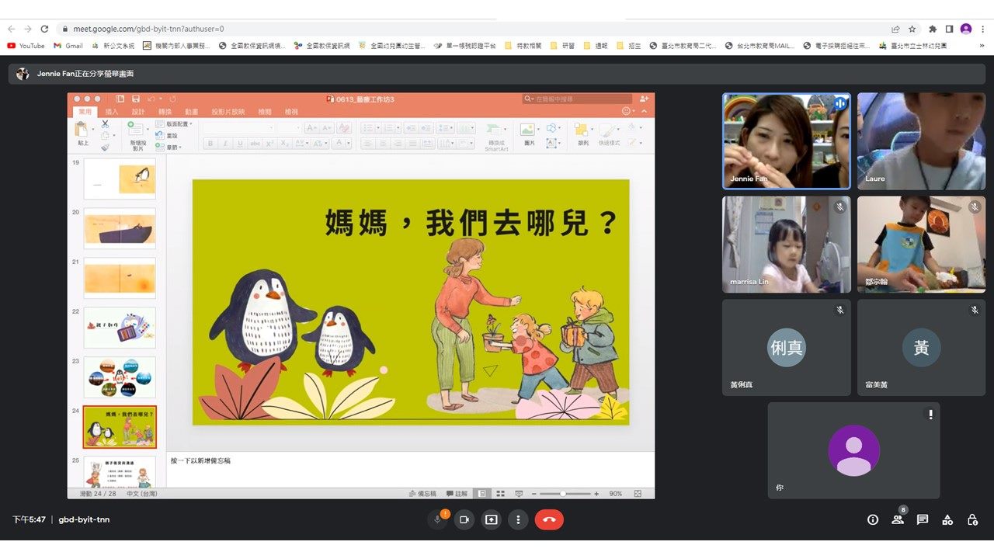
Task: Click the present screen button
Action: tap(491, 519)
